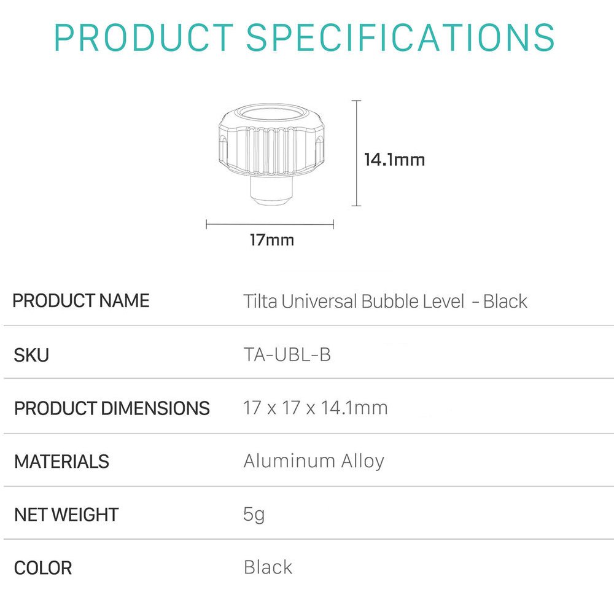Click the vertical height measurement line
614x614 pixels.
click(x=356, y=153)
